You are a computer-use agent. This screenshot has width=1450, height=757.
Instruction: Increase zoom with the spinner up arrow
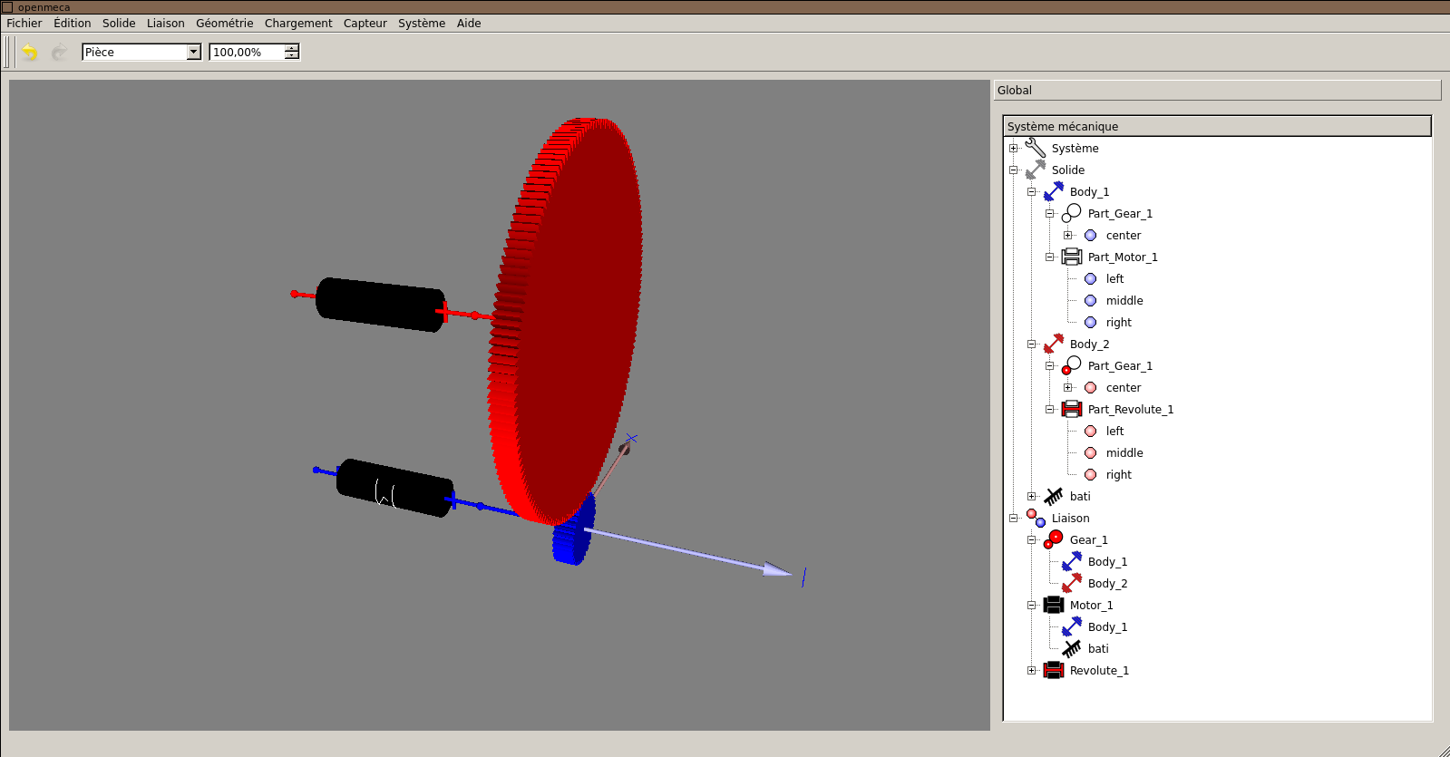pos(292,48)
